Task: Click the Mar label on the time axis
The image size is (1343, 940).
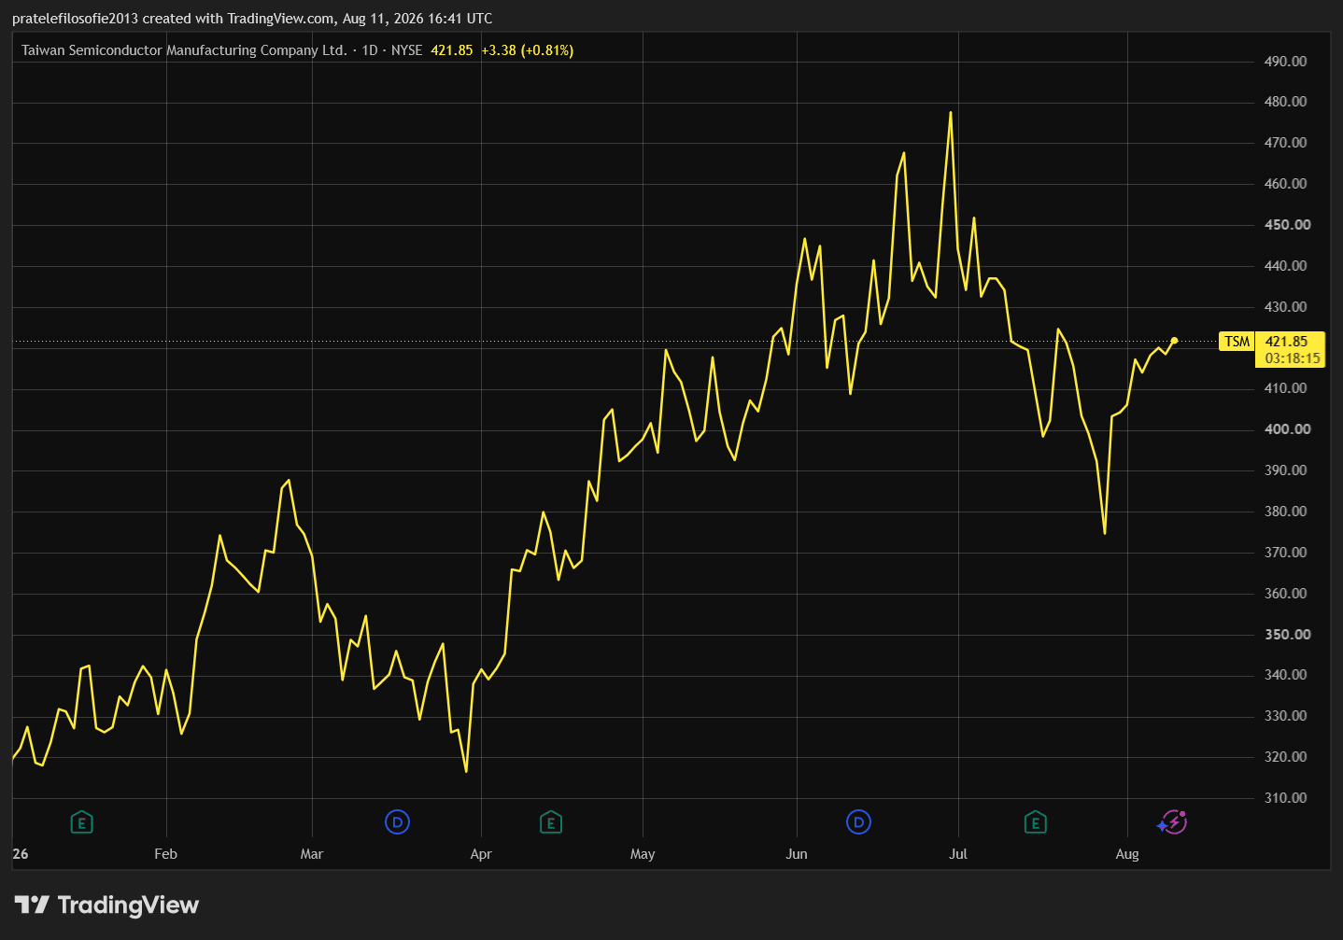Action: (312, 854)
